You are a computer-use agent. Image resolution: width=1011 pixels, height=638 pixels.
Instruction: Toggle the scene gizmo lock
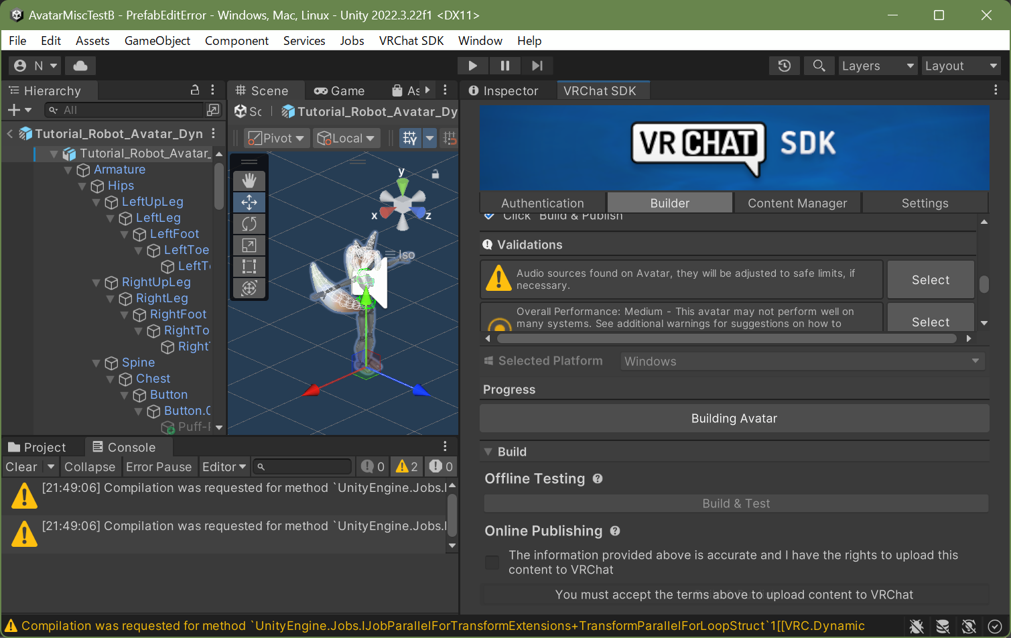tap(435, 174)
